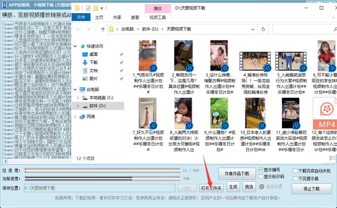Click the refresh icon beside the address bar
Image resolution: width=337 pixels, height=208 pixels.
pos(263,29)
